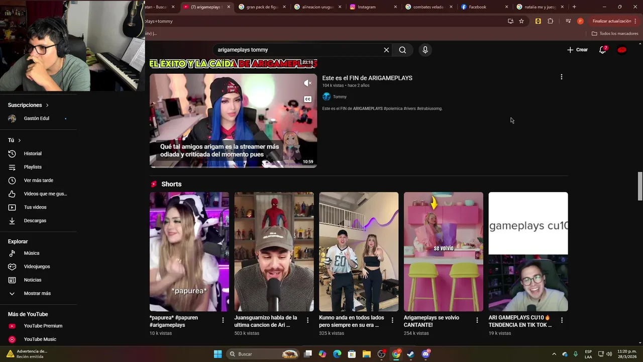The height and width of the screenshot is (362, 643).
Task: Open more options for Juansguarnizo Short
Action: tap(307, 320)
